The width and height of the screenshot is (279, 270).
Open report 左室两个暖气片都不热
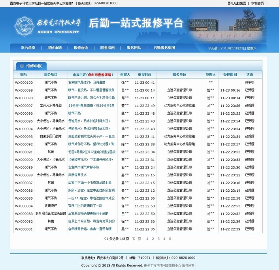pyautogui.click(x=83, y=167)
